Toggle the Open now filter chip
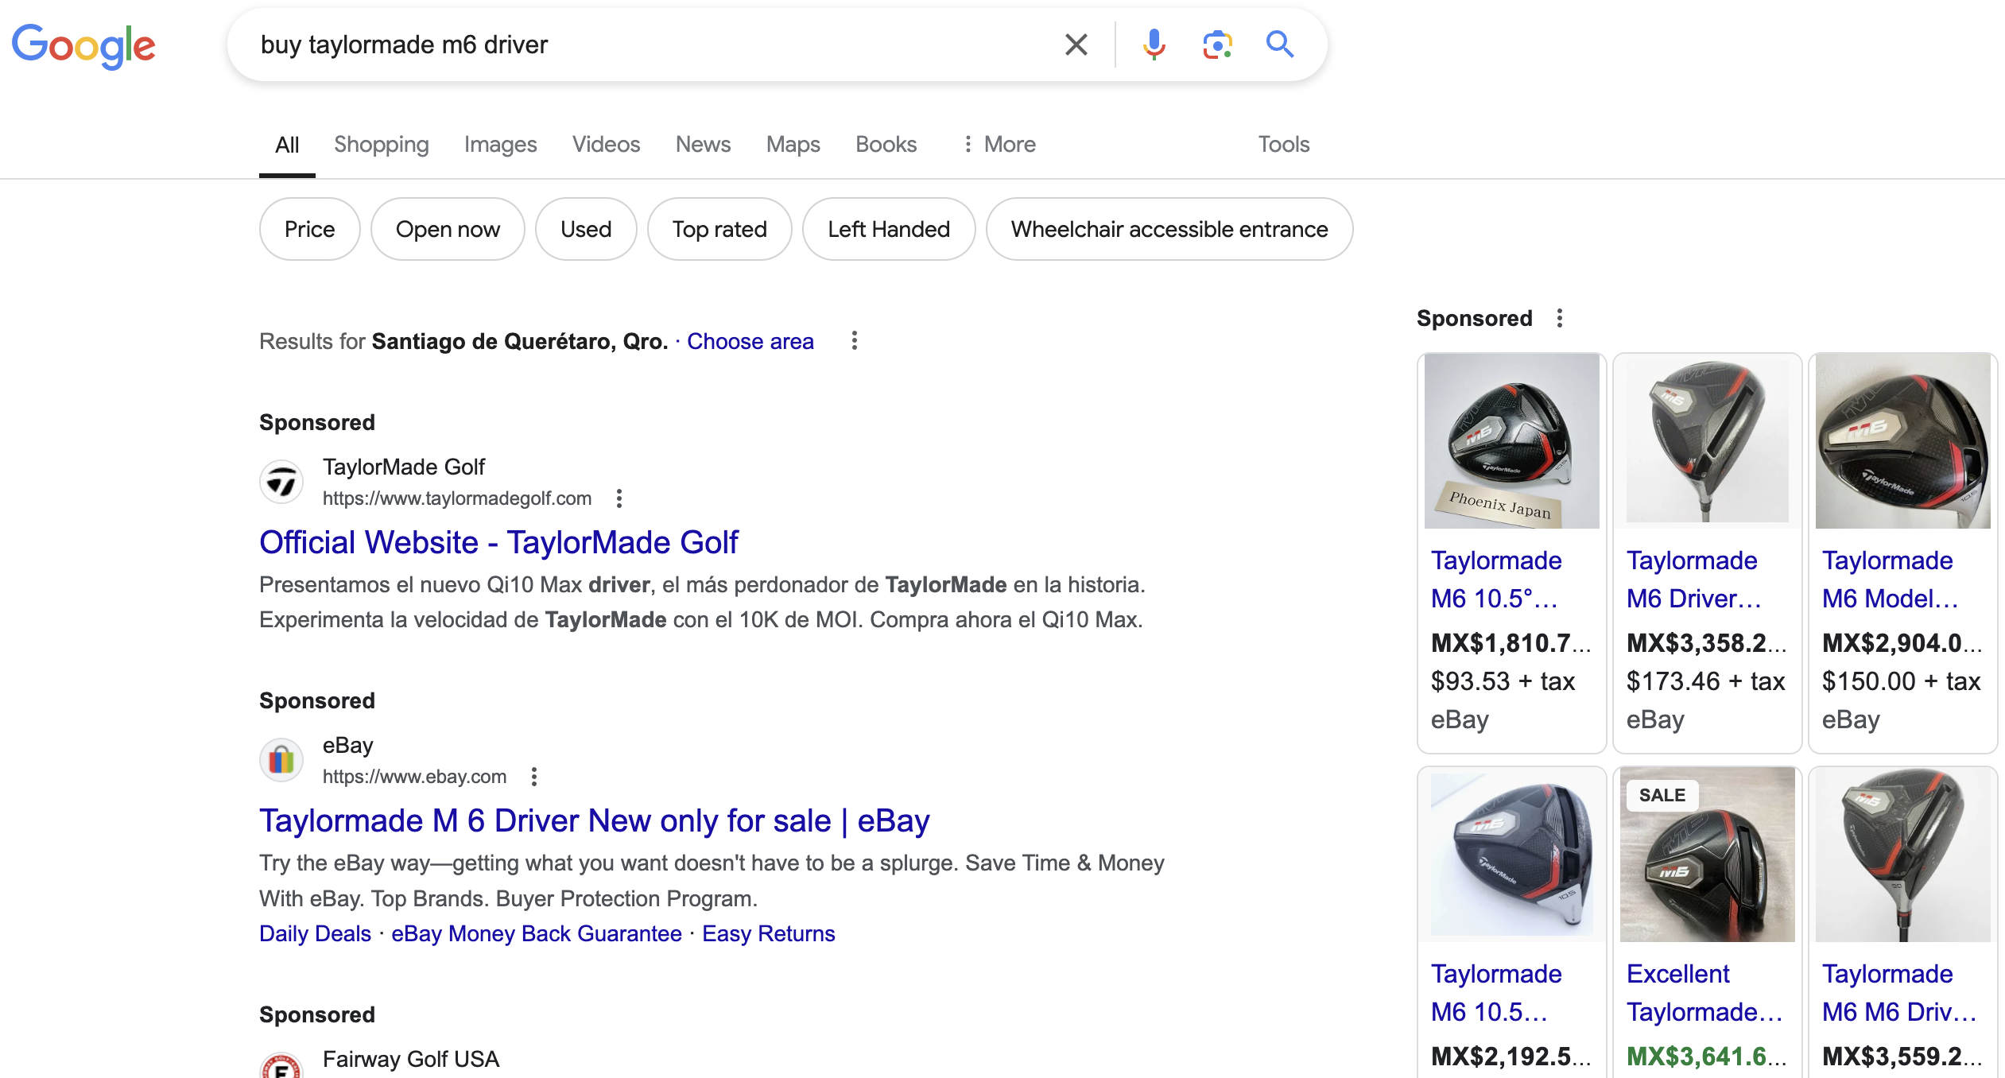The image size is (2005, 1078). tap(448, 229)
